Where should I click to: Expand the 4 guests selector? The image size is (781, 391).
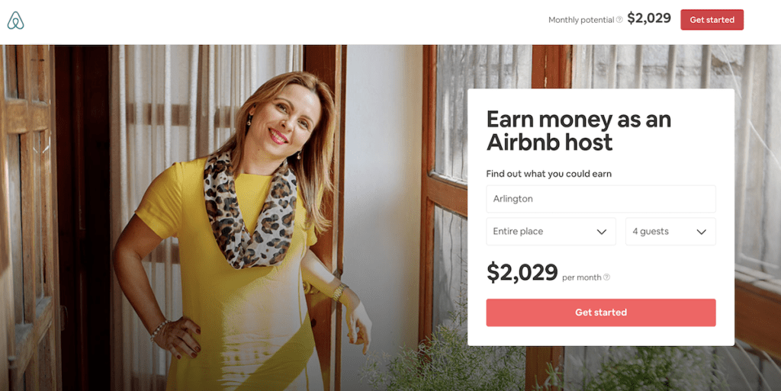point(670,231)
